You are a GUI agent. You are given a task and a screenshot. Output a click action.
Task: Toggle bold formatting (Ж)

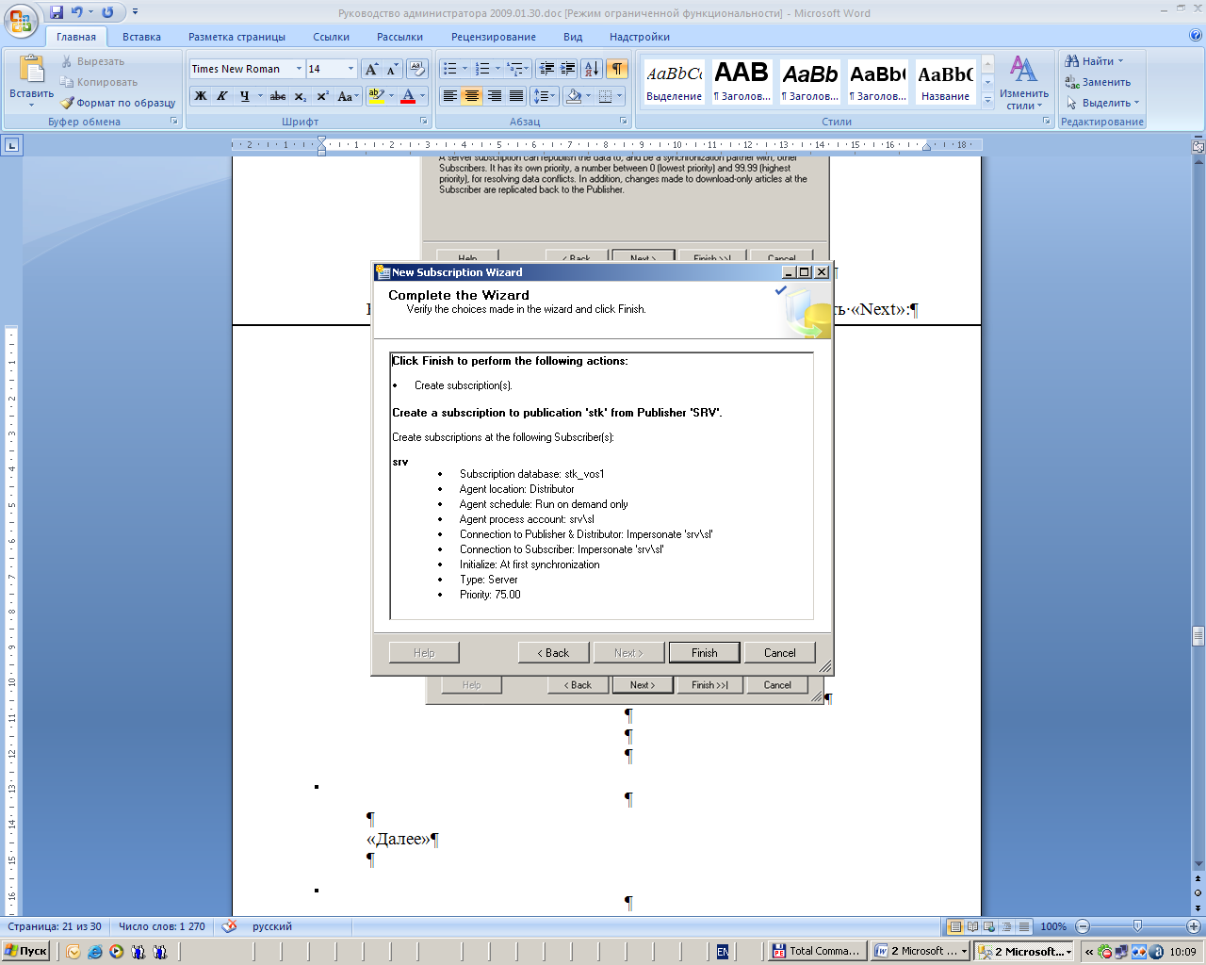point(201,96)
